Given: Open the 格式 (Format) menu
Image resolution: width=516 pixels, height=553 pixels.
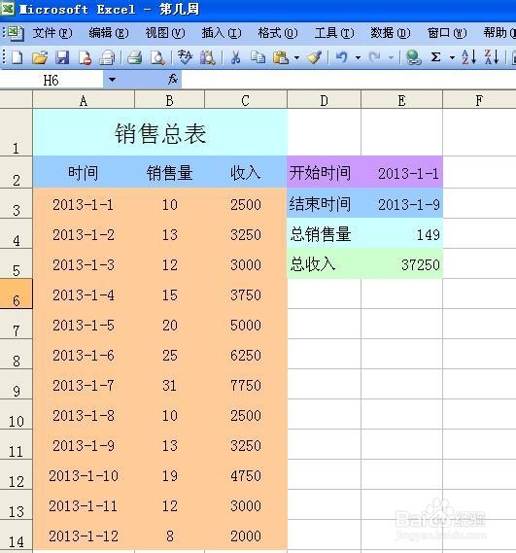Looking at the screenshot, I should point(278,33).
